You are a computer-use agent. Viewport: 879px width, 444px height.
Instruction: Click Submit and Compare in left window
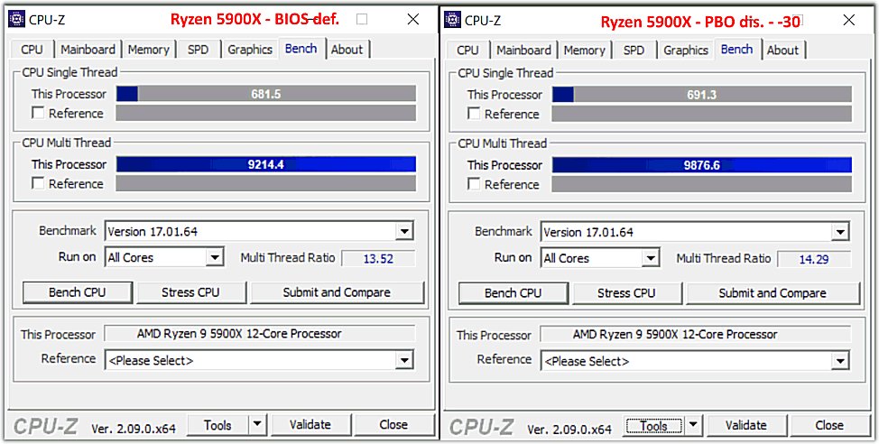click(337, 292)
